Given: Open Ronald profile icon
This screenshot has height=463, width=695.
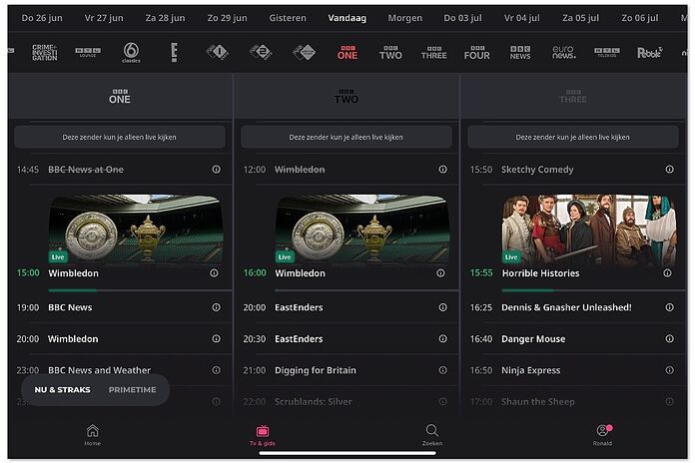Looking at the screenshot, I should 602,435.
